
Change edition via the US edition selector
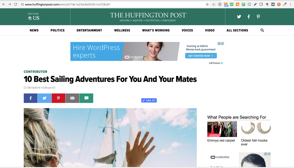pos(34,17)
